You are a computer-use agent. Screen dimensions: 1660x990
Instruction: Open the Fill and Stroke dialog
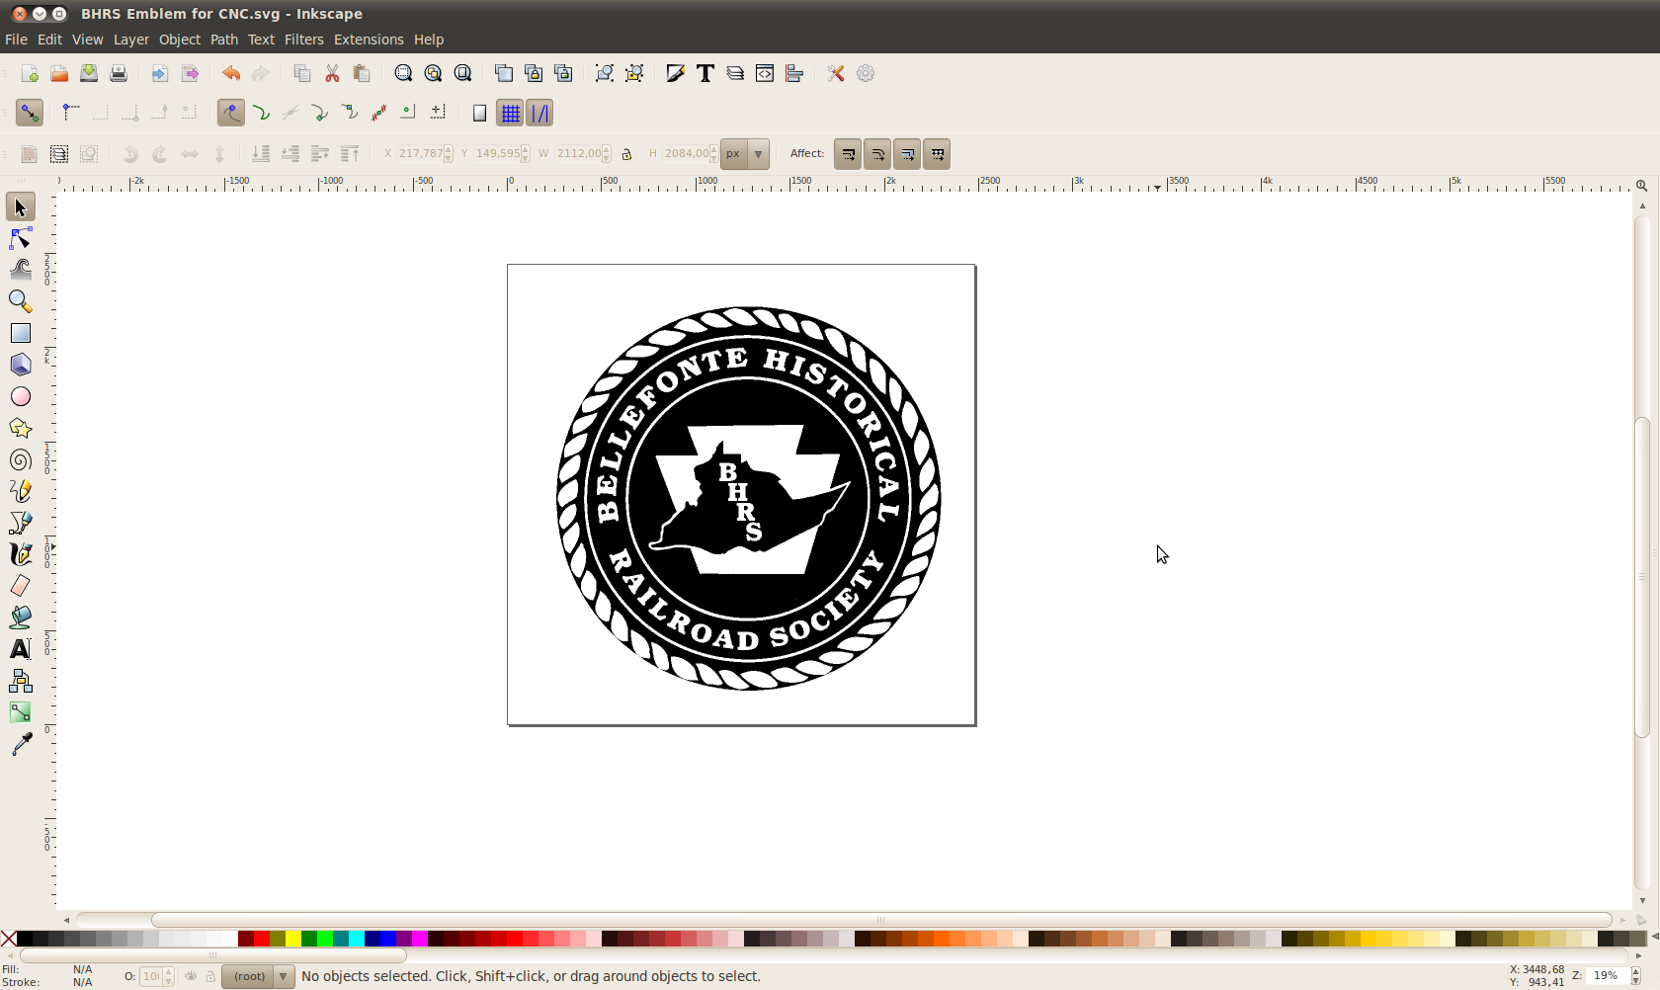[x=675, y=73]
